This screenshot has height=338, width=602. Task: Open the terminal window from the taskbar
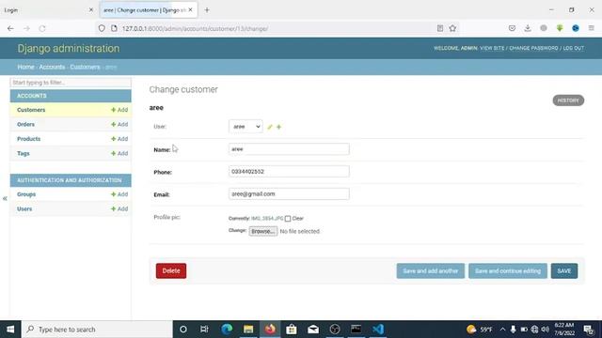click(x=356, y=330)
